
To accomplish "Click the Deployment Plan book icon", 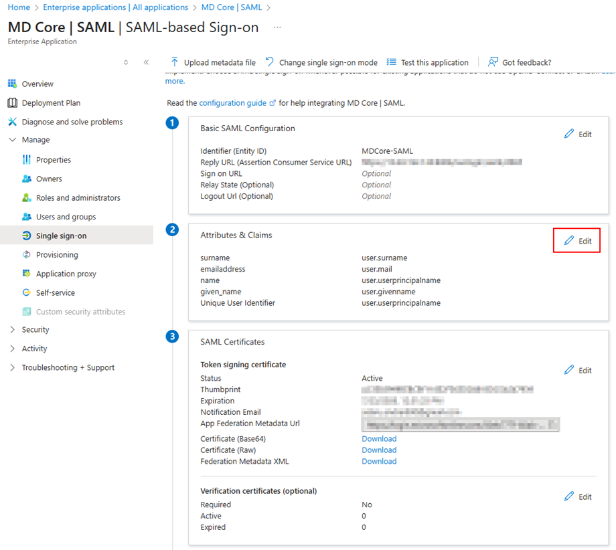I will click(x=12, y=103).
